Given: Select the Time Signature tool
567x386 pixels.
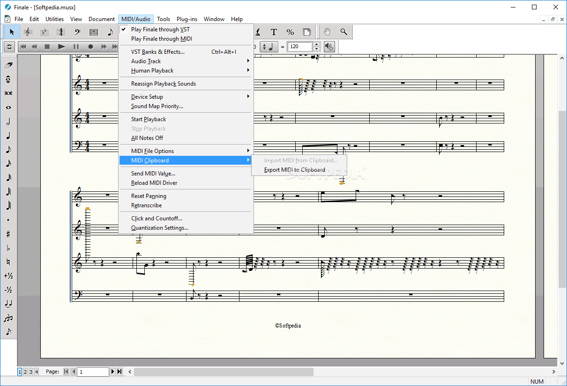Looking at the screenshot, I should pyautogui.click(x=60, y=32).
